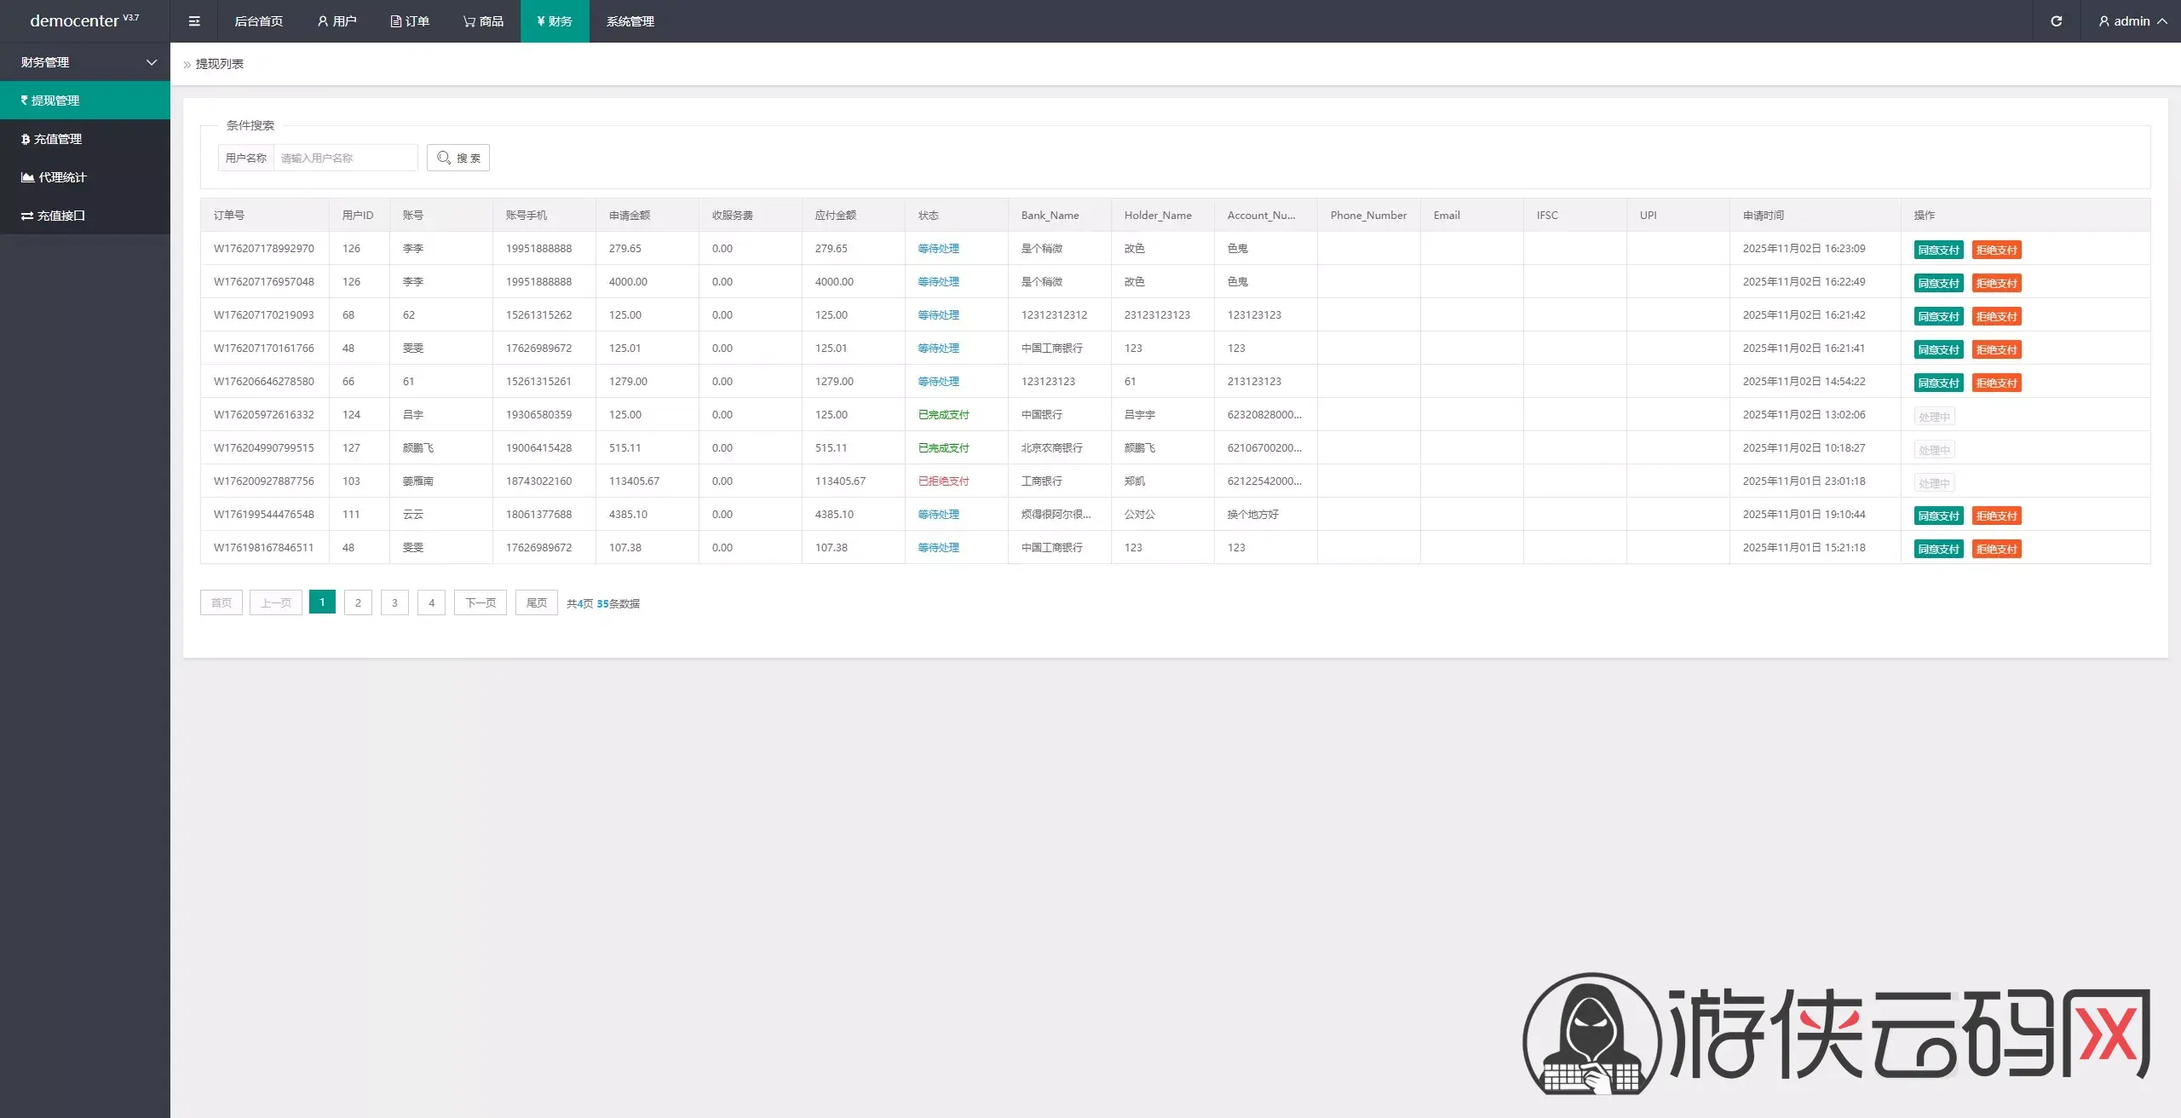Go to 后台首页 tab
Viewport: 2181px width, 1118px height.
pos(258,21)
